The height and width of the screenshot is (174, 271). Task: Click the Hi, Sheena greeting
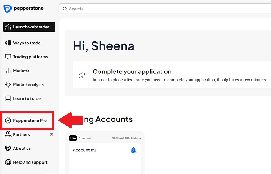[104, 46]
